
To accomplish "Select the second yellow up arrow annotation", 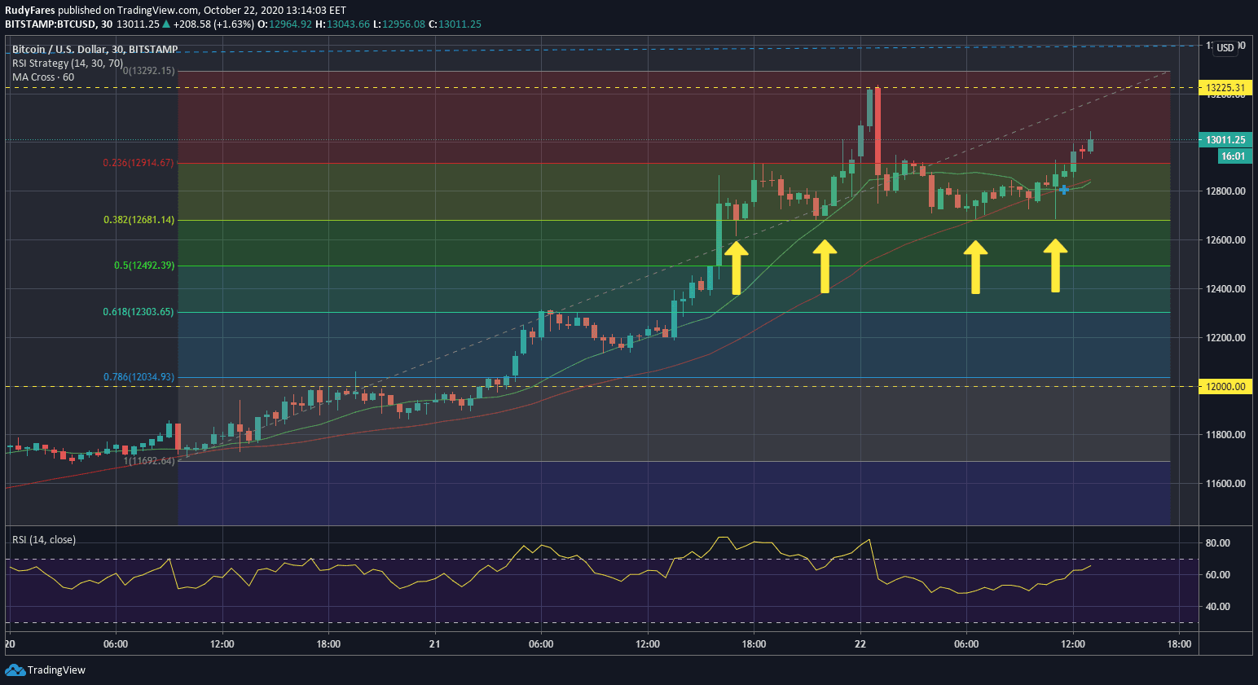I will click(825, 266).
